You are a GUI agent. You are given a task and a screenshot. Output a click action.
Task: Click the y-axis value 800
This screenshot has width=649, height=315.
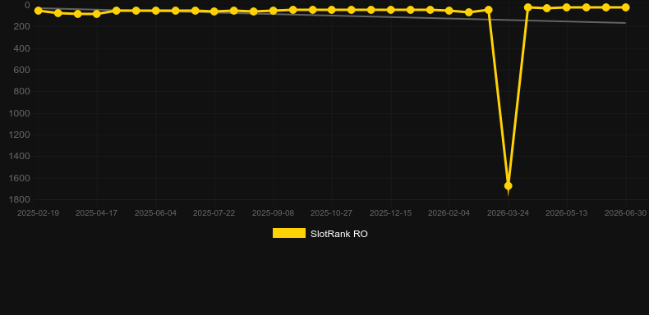coord(22,92)
